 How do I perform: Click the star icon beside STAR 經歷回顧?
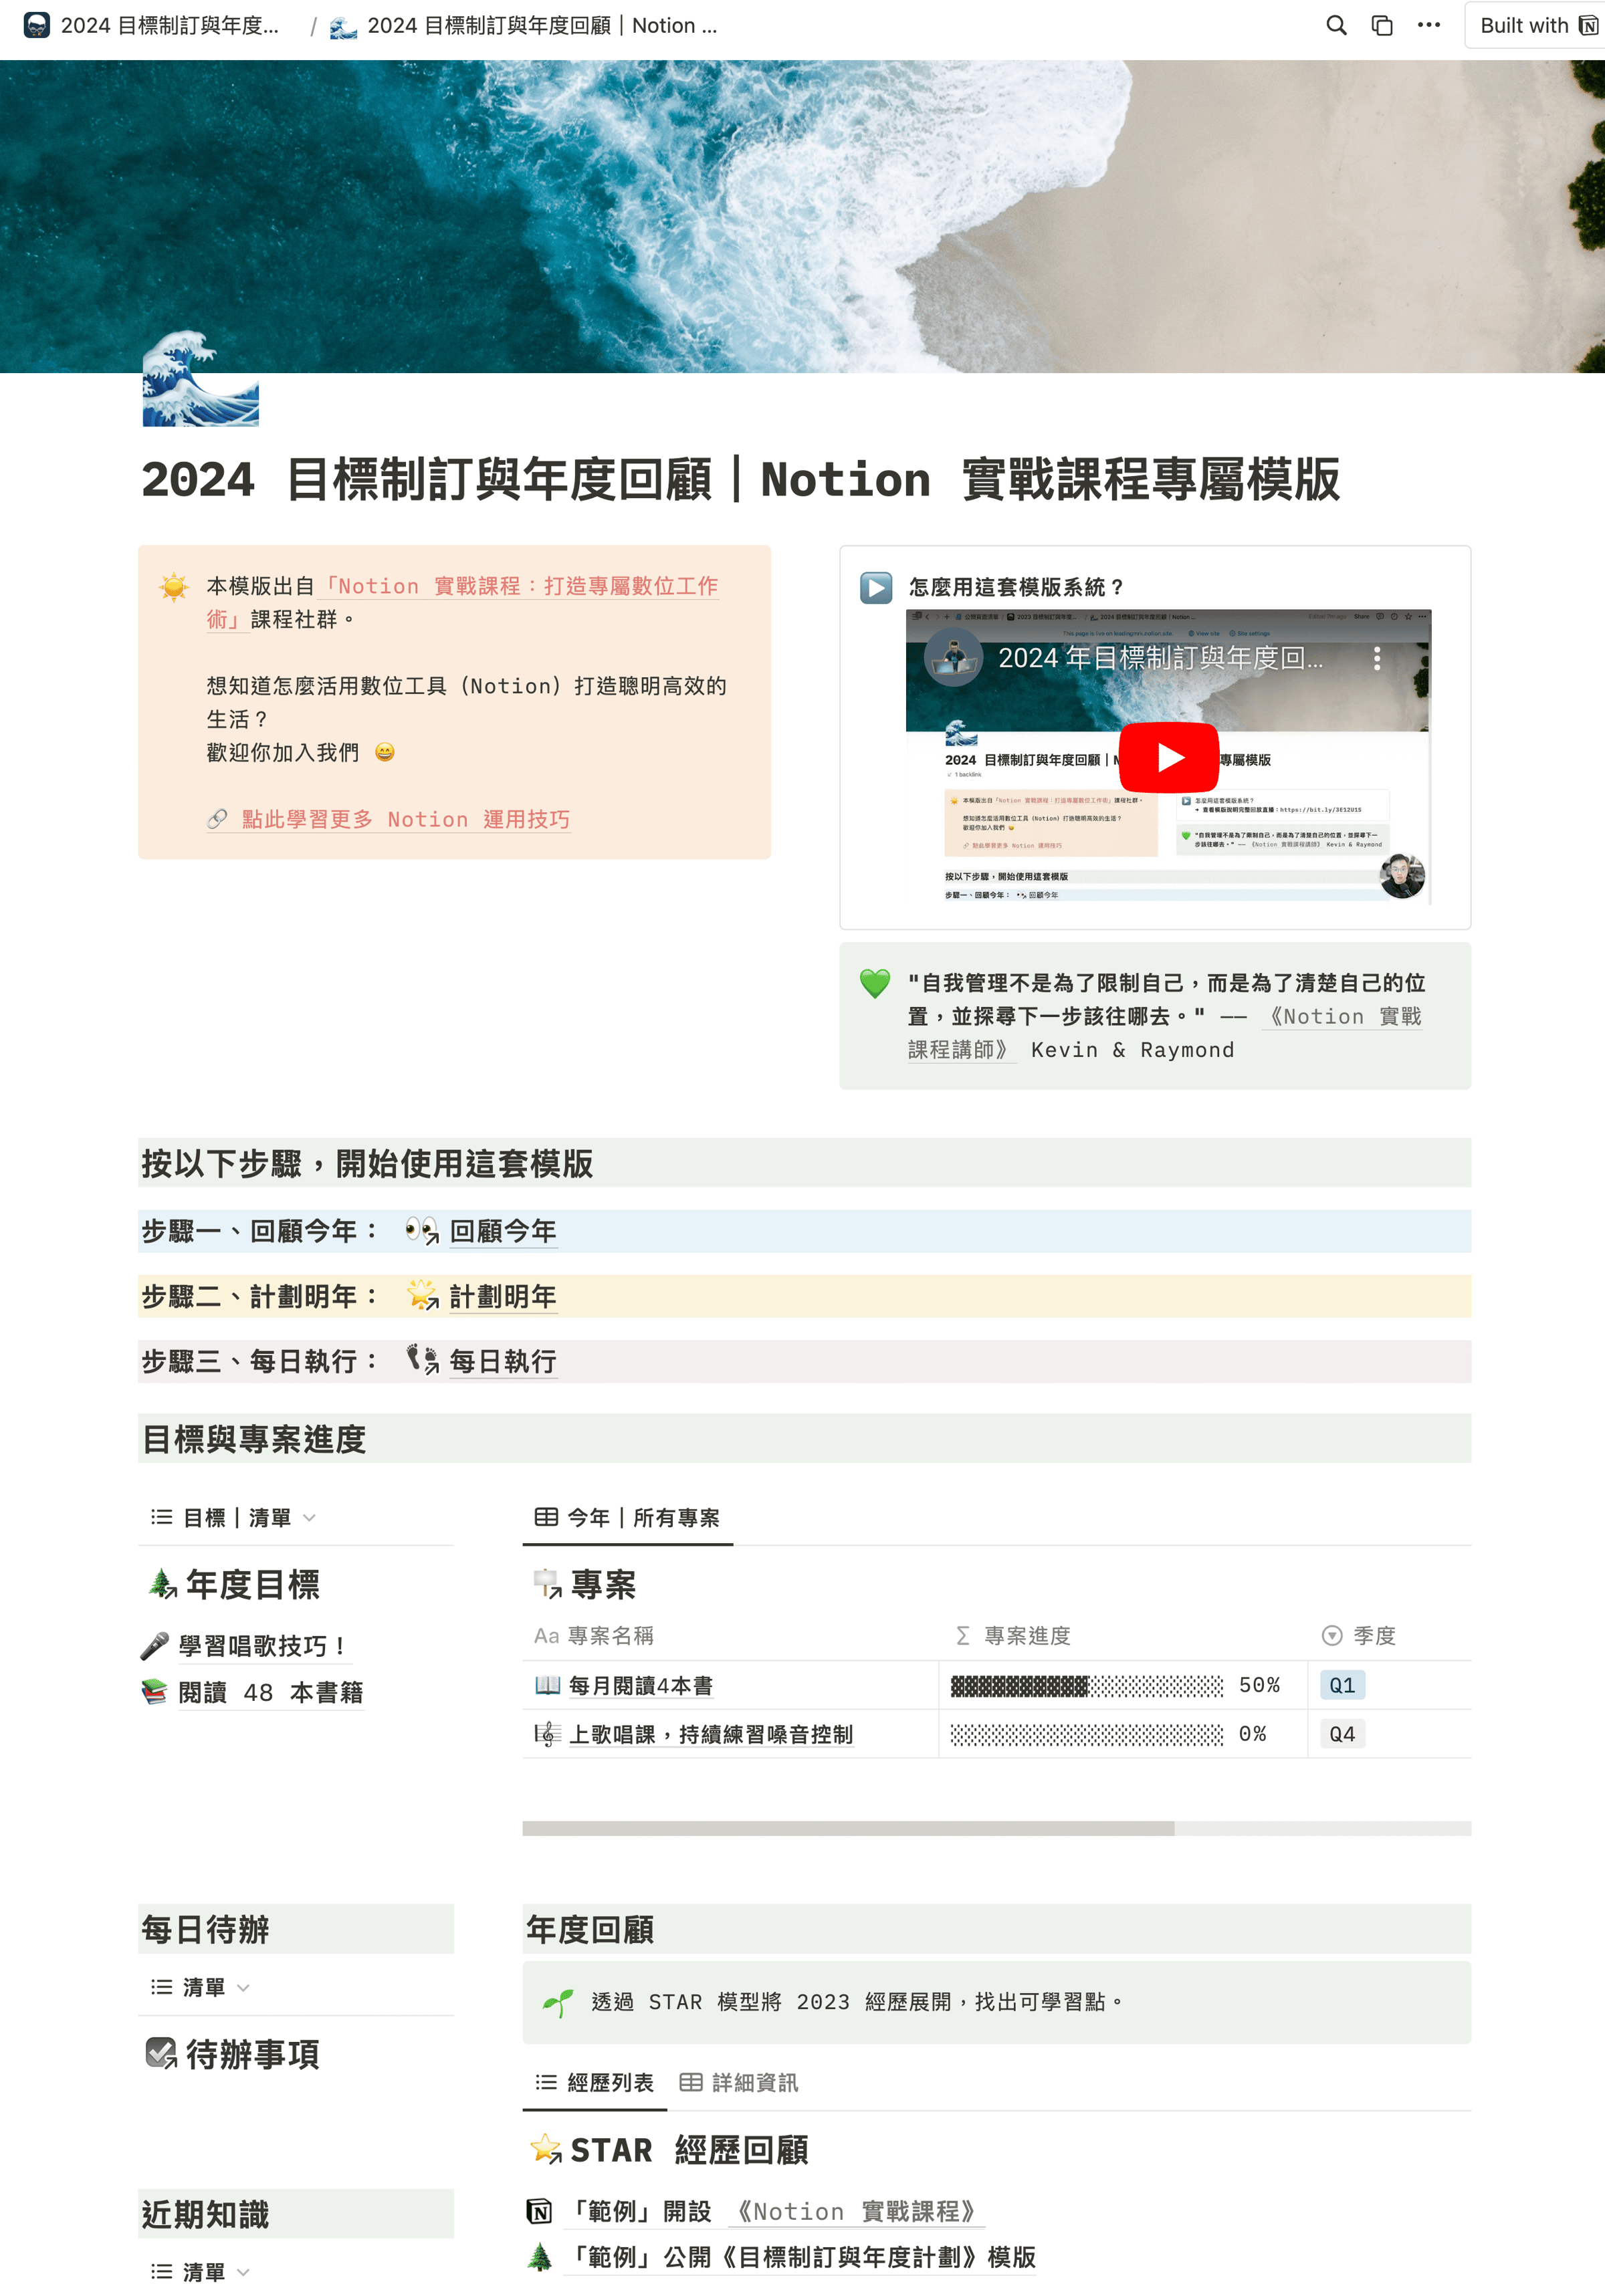click(x=546, y=2149)
